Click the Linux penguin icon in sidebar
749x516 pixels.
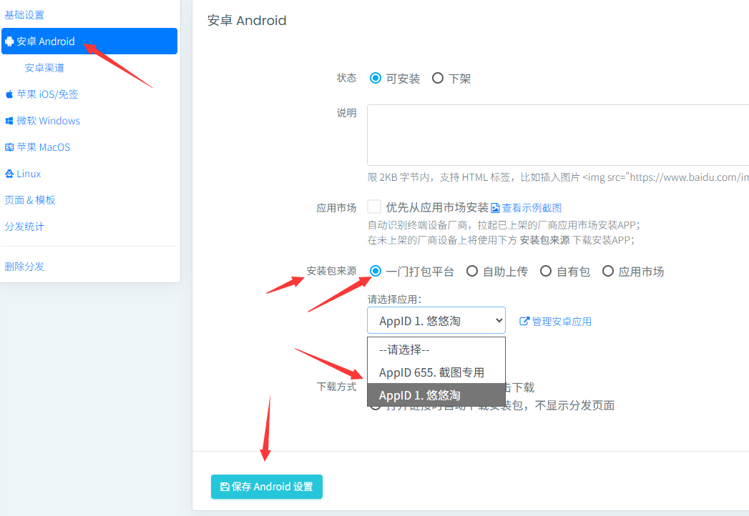(9, 174)
